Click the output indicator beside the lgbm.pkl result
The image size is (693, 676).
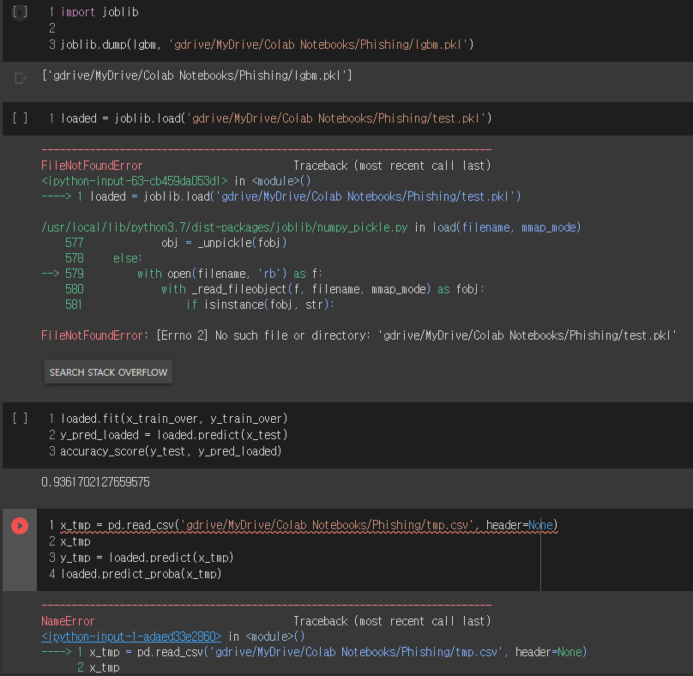coord(20,75)
